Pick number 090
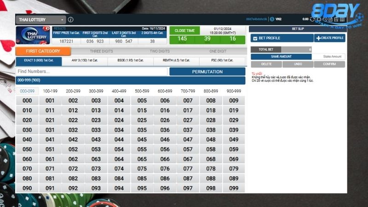The width and height of the screenshot is (368, 207). [x=27, y=188]
